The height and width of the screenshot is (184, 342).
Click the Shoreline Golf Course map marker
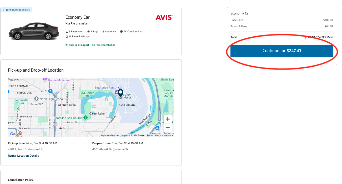point(85,118)
